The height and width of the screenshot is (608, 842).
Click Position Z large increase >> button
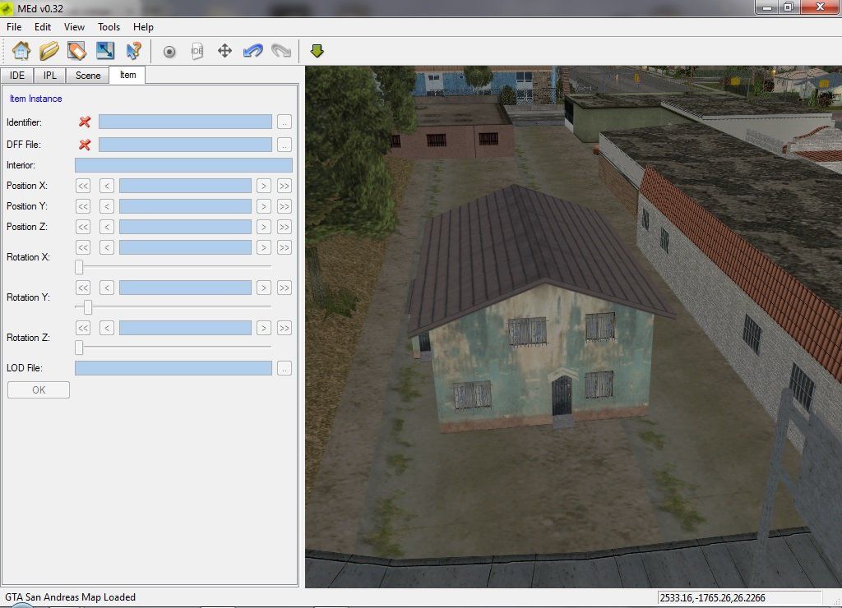[x=284, y=227]
